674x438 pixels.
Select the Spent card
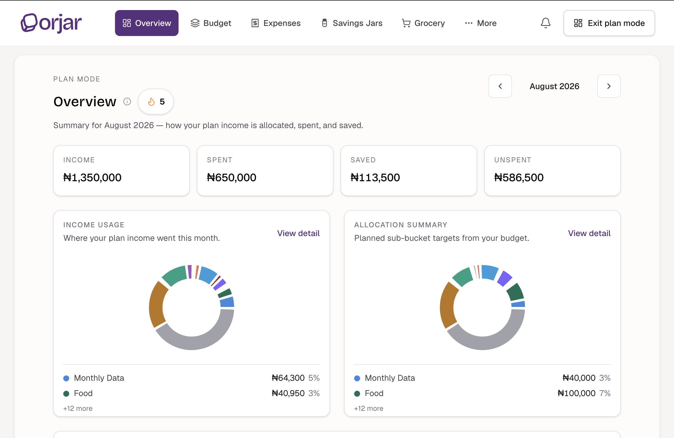point(265,171)
